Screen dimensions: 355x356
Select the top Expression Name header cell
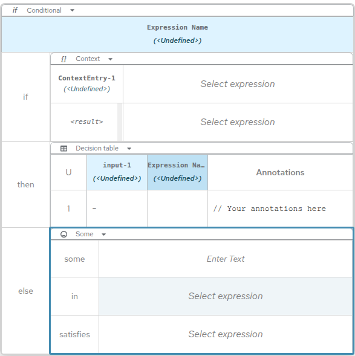177,34
